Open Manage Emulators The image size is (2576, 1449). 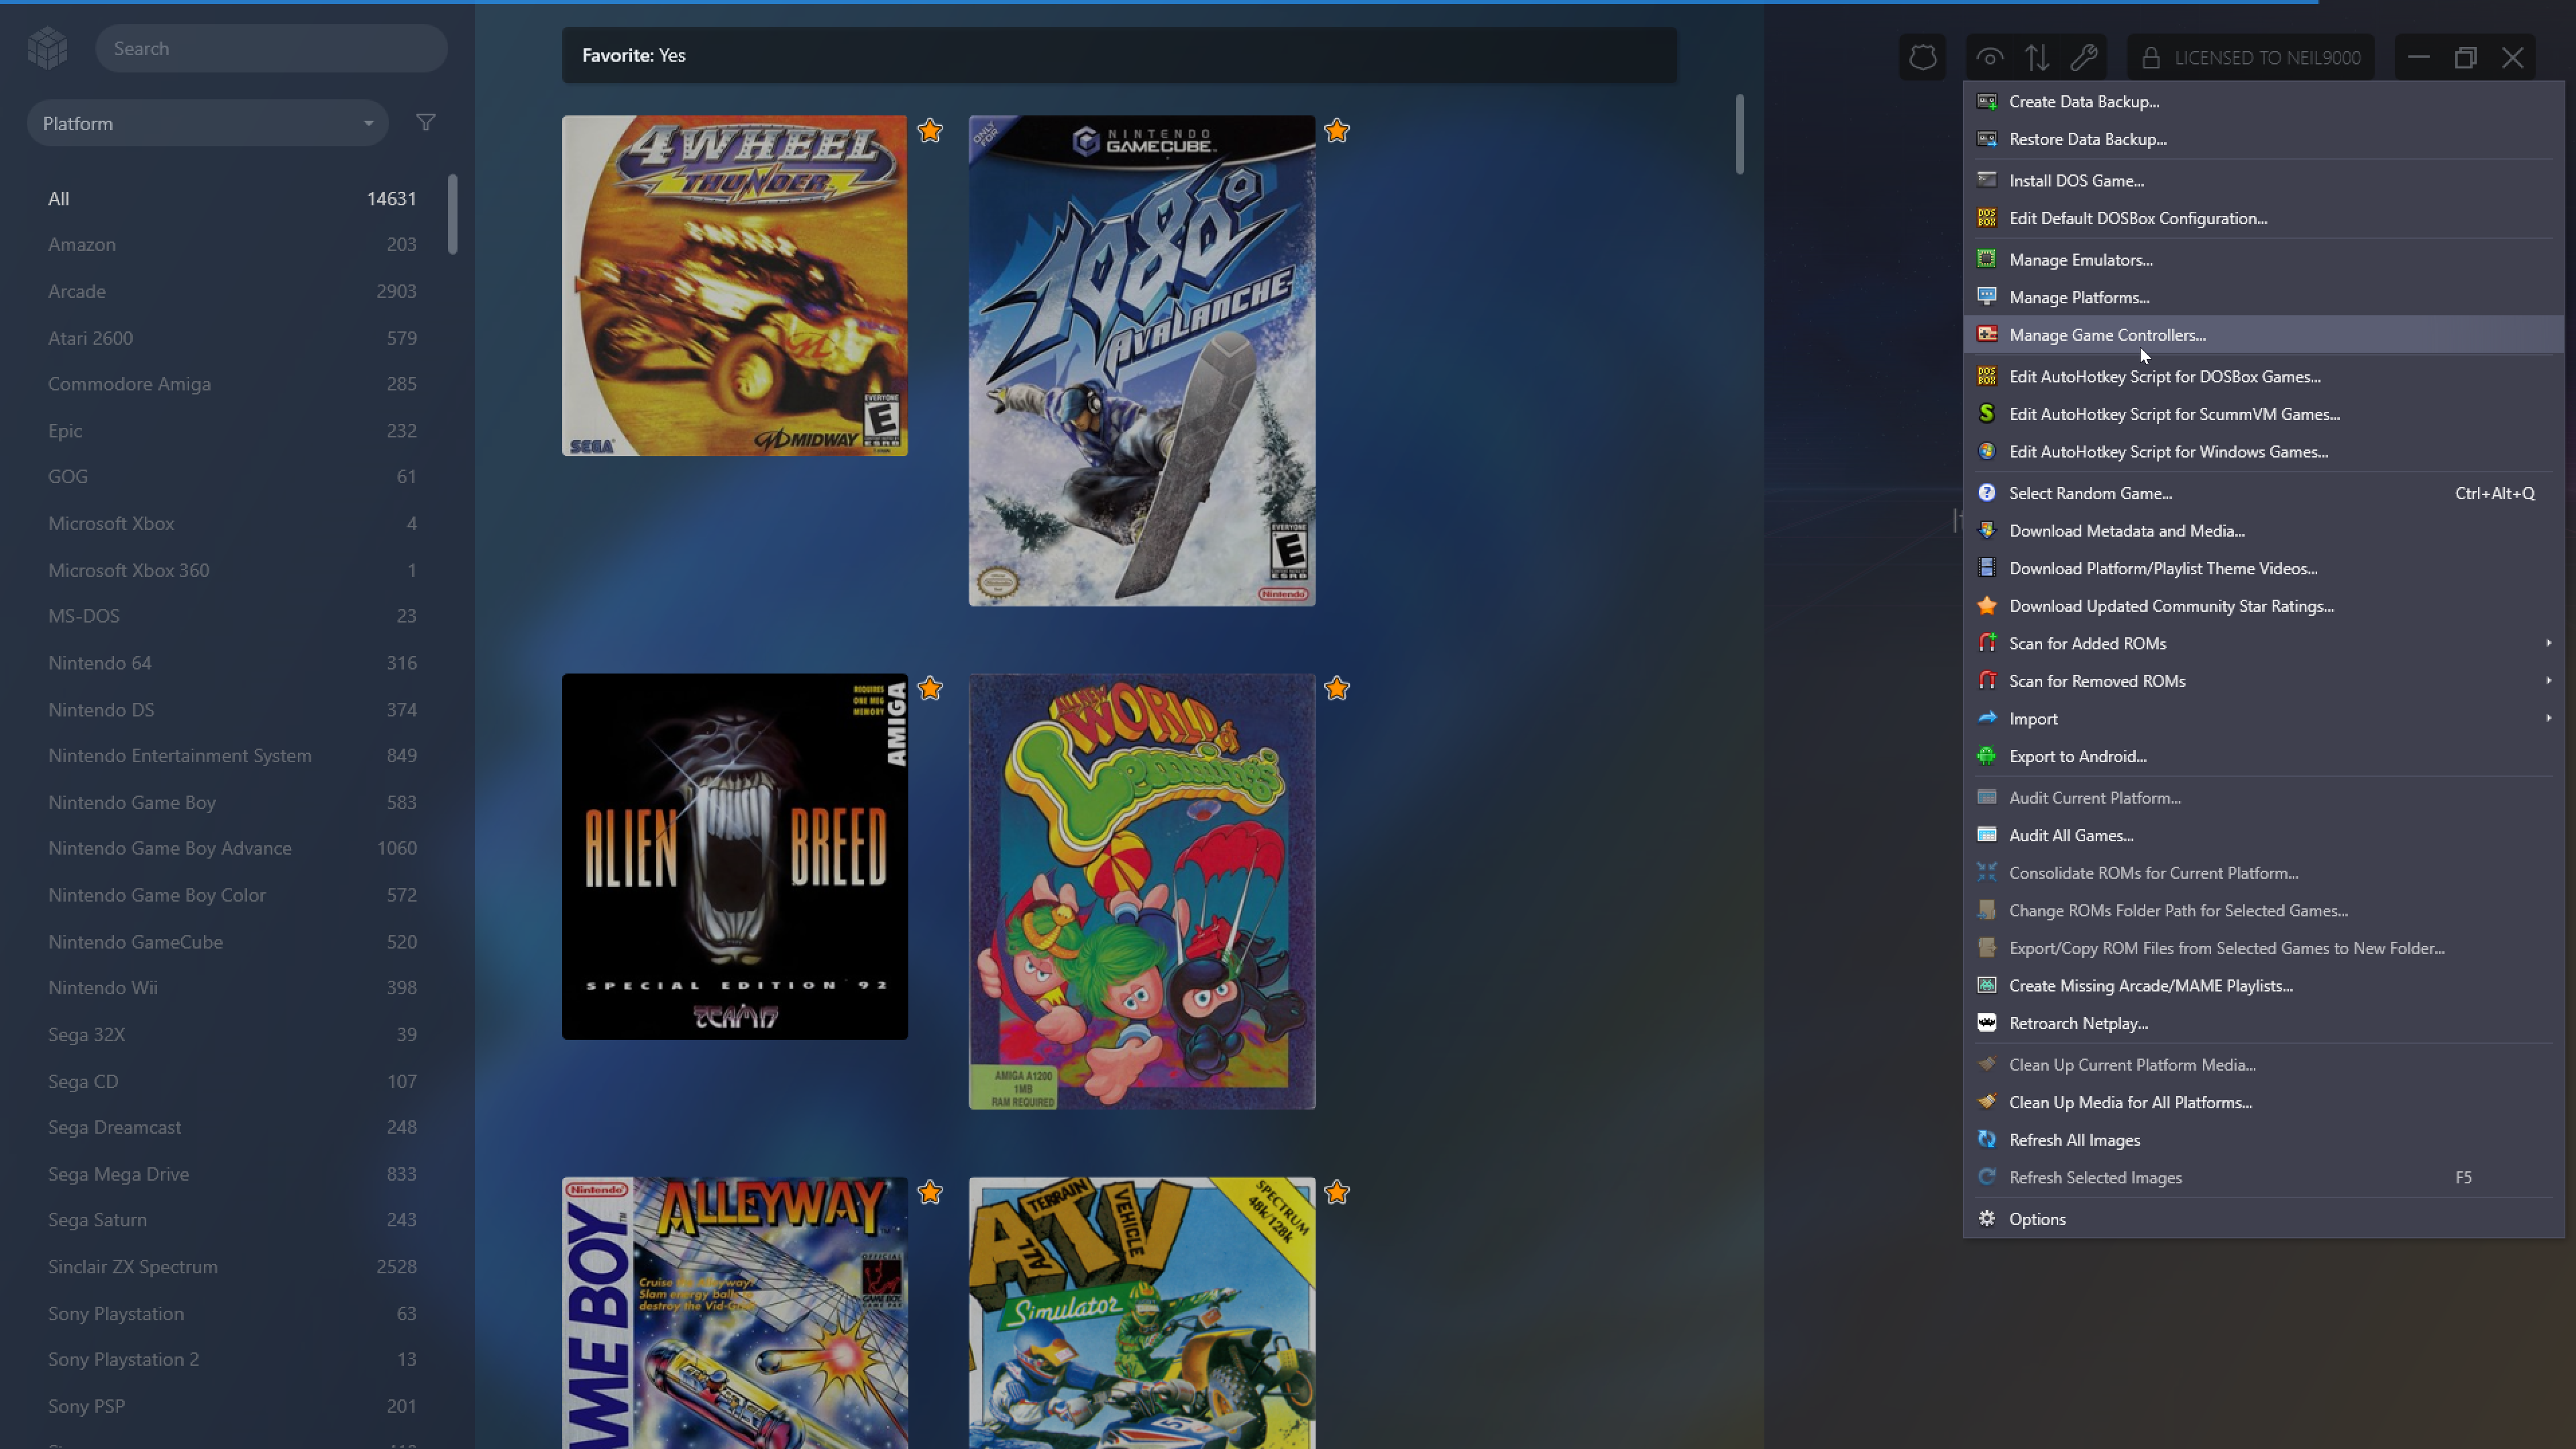[2264, 260]
